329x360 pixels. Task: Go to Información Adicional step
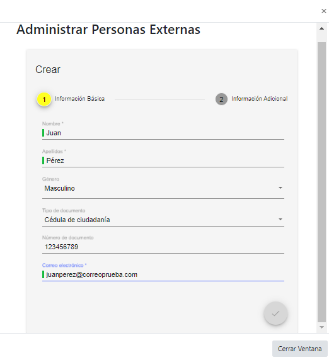[x=259, y=99]
